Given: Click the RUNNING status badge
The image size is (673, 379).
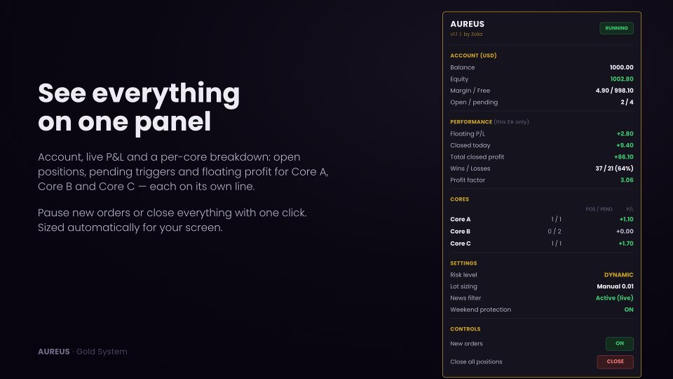Looking at the screenshot, I should pos(616,28).
